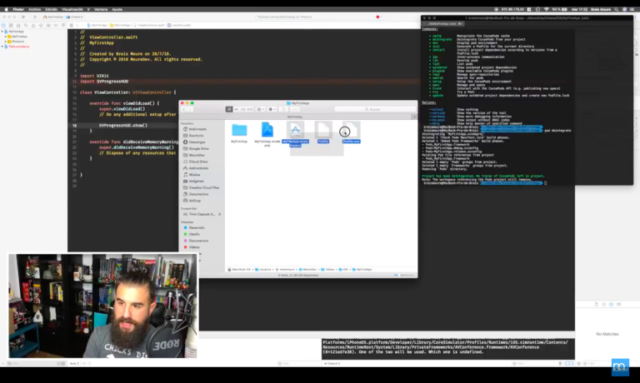This screenshot has height=383, width=640.
Task: Choose iPhone 8 destination in Xcode toolbar
Action: click(75, 17)
